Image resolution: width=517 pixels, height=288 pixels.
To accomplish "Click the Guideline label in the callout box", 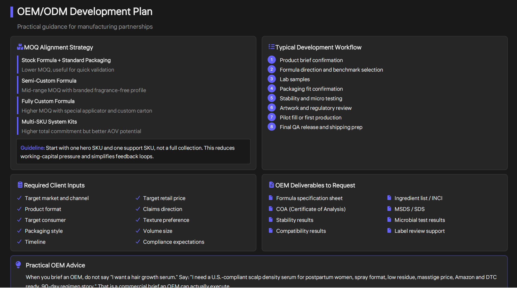I will [32, 148].
